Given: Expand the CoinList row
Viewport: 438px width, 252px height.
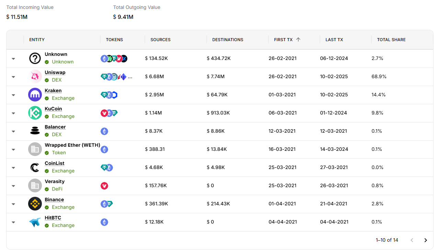Looking at the screenshot, I should click(x=13, y=168).
